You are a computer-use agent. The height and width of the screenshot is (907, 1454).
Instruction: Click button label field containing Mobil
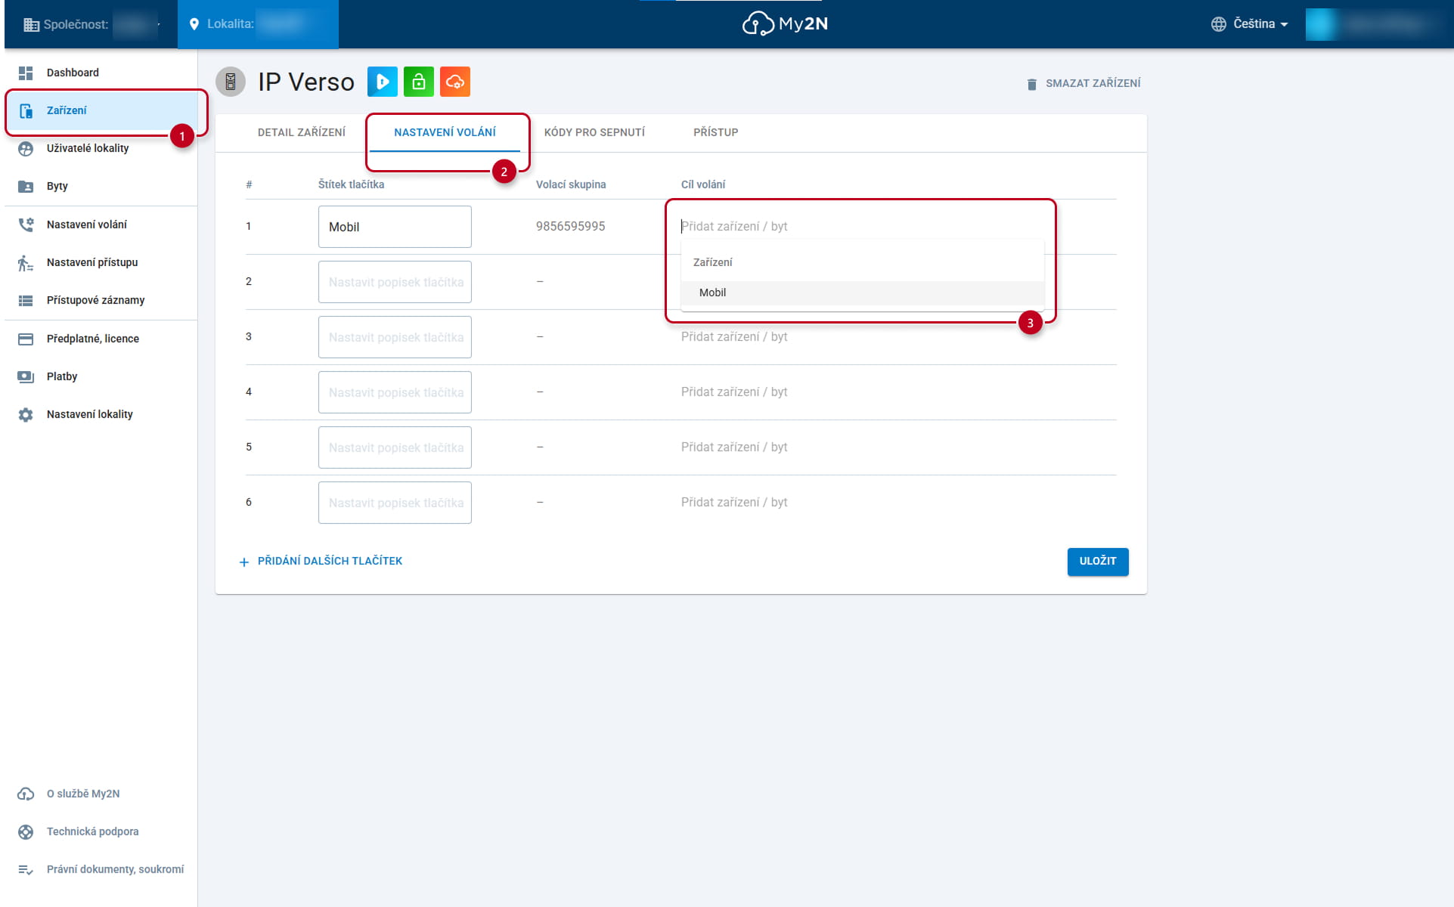(395, 227)
